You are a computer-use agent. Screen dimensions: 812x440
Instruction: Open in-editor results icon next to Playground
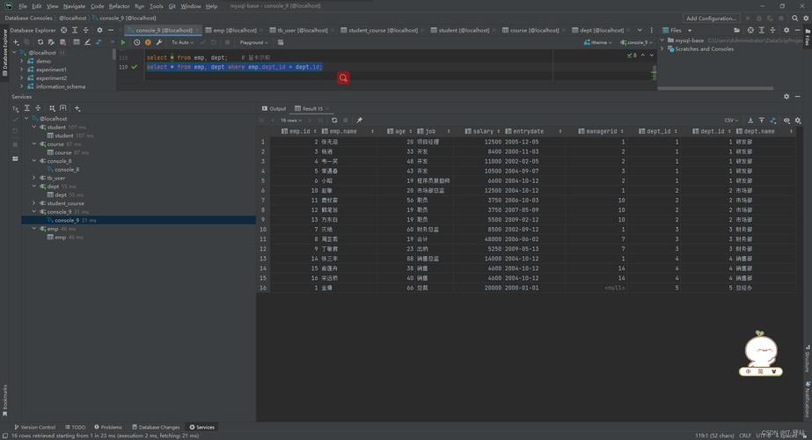click(x=281, y=42)
